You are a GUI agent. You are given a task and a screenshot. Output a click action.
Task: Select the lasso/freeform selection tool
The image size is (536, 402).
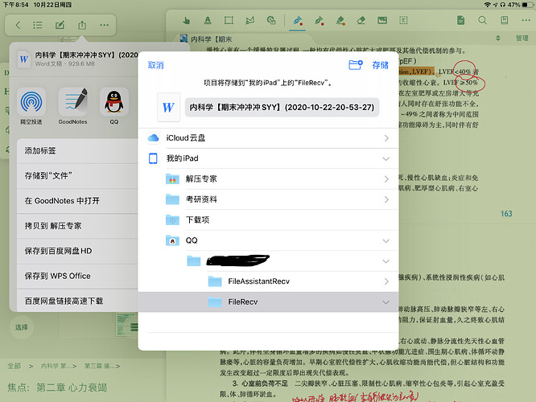(x=249, y=20)
